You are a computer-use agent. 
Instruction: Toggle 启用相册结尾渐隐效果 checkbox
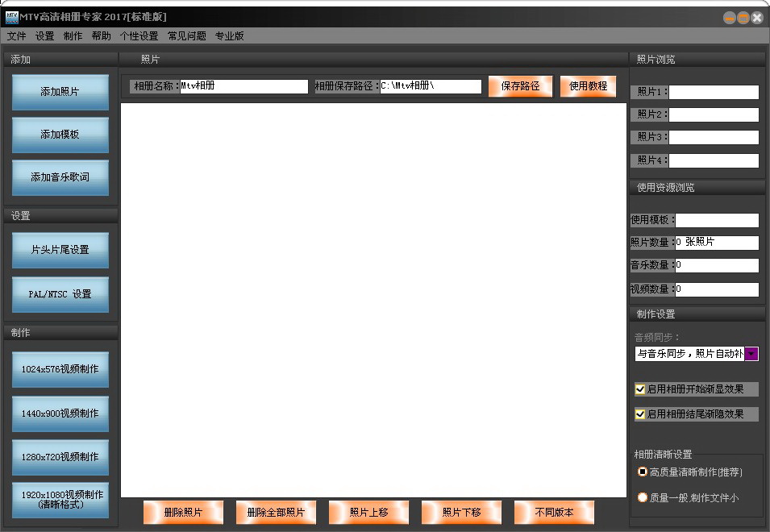[x=640, y=414]
